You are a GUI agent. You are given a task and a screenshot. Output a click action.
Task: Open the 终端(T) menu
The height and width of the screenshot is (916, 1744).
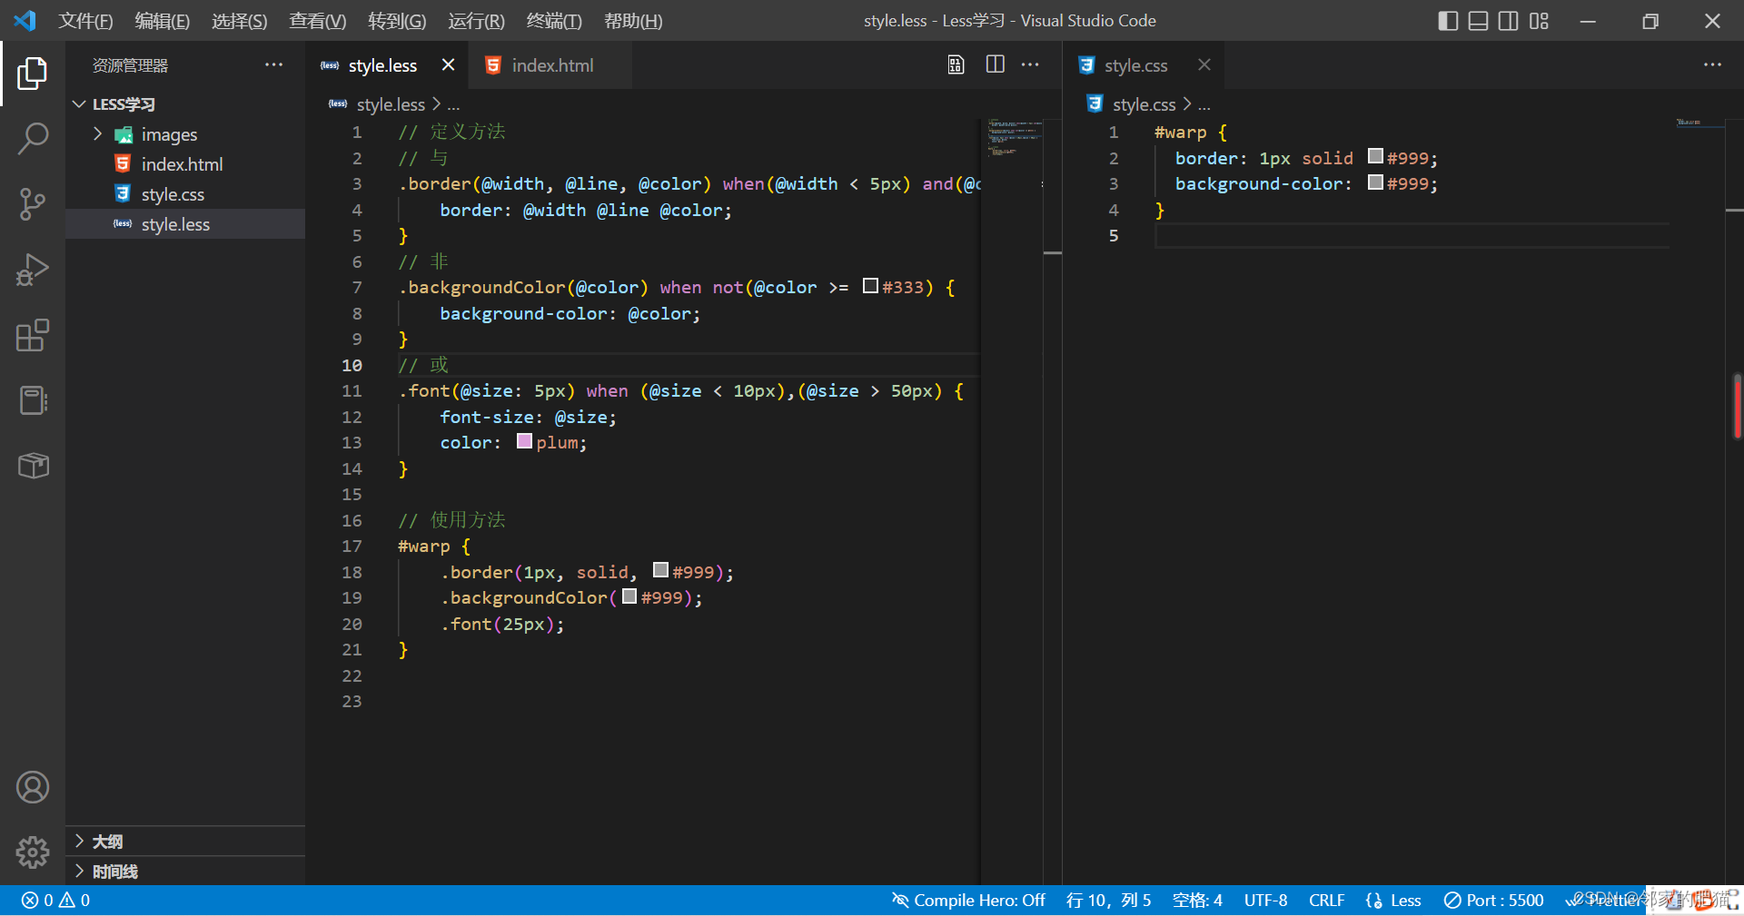554,21
